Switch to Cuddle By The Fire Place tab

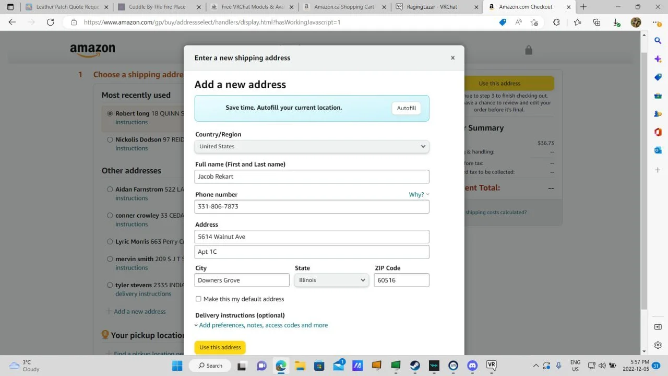pyautogui.click(x=159, y=7)
